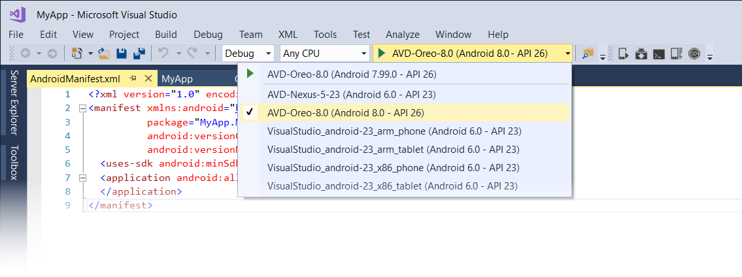Open the Android Adb Command Prompt icon
Viewport: 742px width, 277px height.
tap(659, 54)
